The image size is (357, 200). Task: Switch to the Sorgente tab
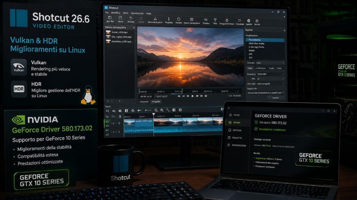click(x=144, y=102)
